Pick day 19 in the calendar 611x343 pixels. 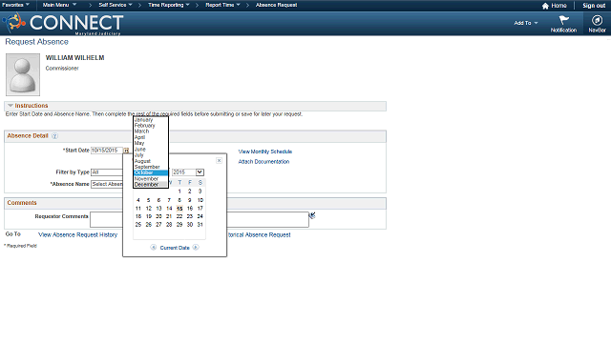click(x=149, y=216)
